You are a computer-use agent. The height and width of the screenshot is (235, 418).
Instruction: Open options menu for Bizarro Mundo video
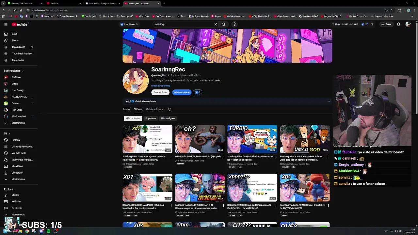(276, 157)
